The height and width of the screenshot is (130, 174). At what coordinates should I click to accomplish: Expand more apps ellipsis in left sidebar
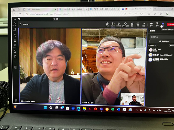point(15,62)
